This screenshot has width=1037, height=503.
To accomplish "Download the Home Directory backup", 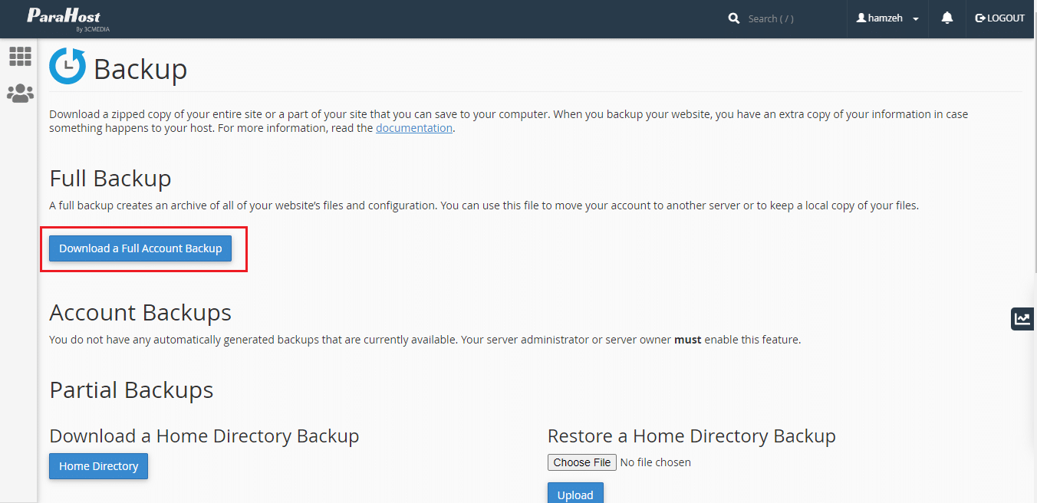I will 98,466.
